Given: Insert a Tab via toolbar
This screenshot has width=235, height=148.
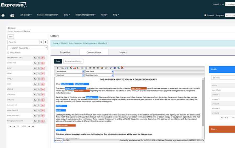Looking at the screenshot, I should click(x=62, y=68).
